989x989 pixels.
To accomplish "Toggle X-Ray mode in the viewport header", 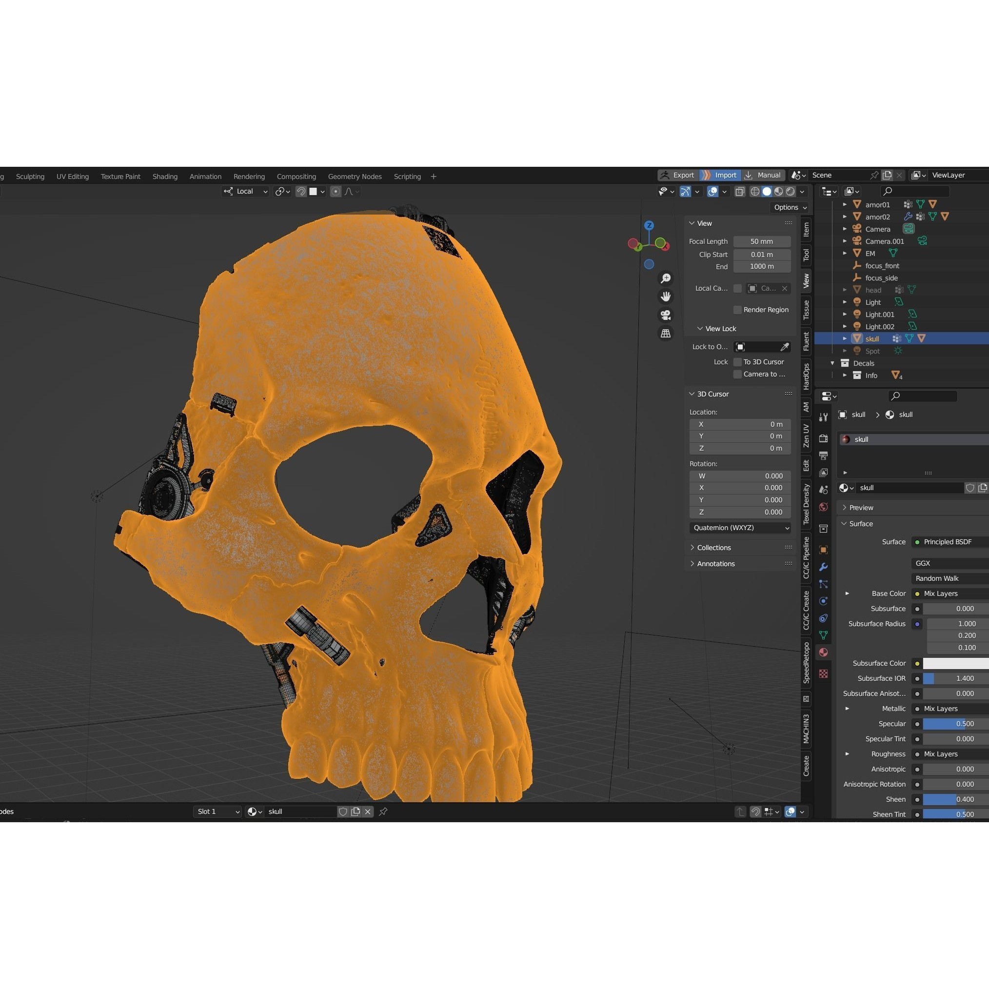I will pos(740,192).
